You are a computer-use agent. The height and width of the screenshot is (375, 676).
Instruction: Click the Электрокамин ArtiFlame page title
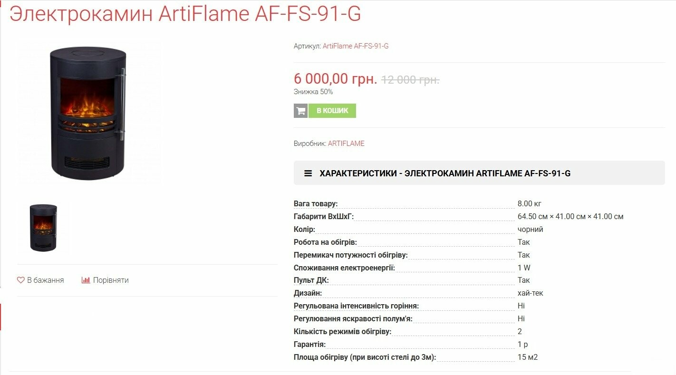pos(185,14)
